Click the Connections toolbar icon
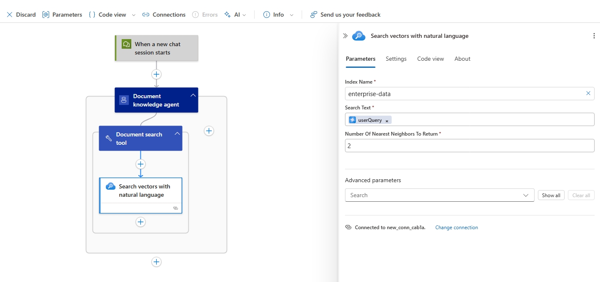 (145, 15)
